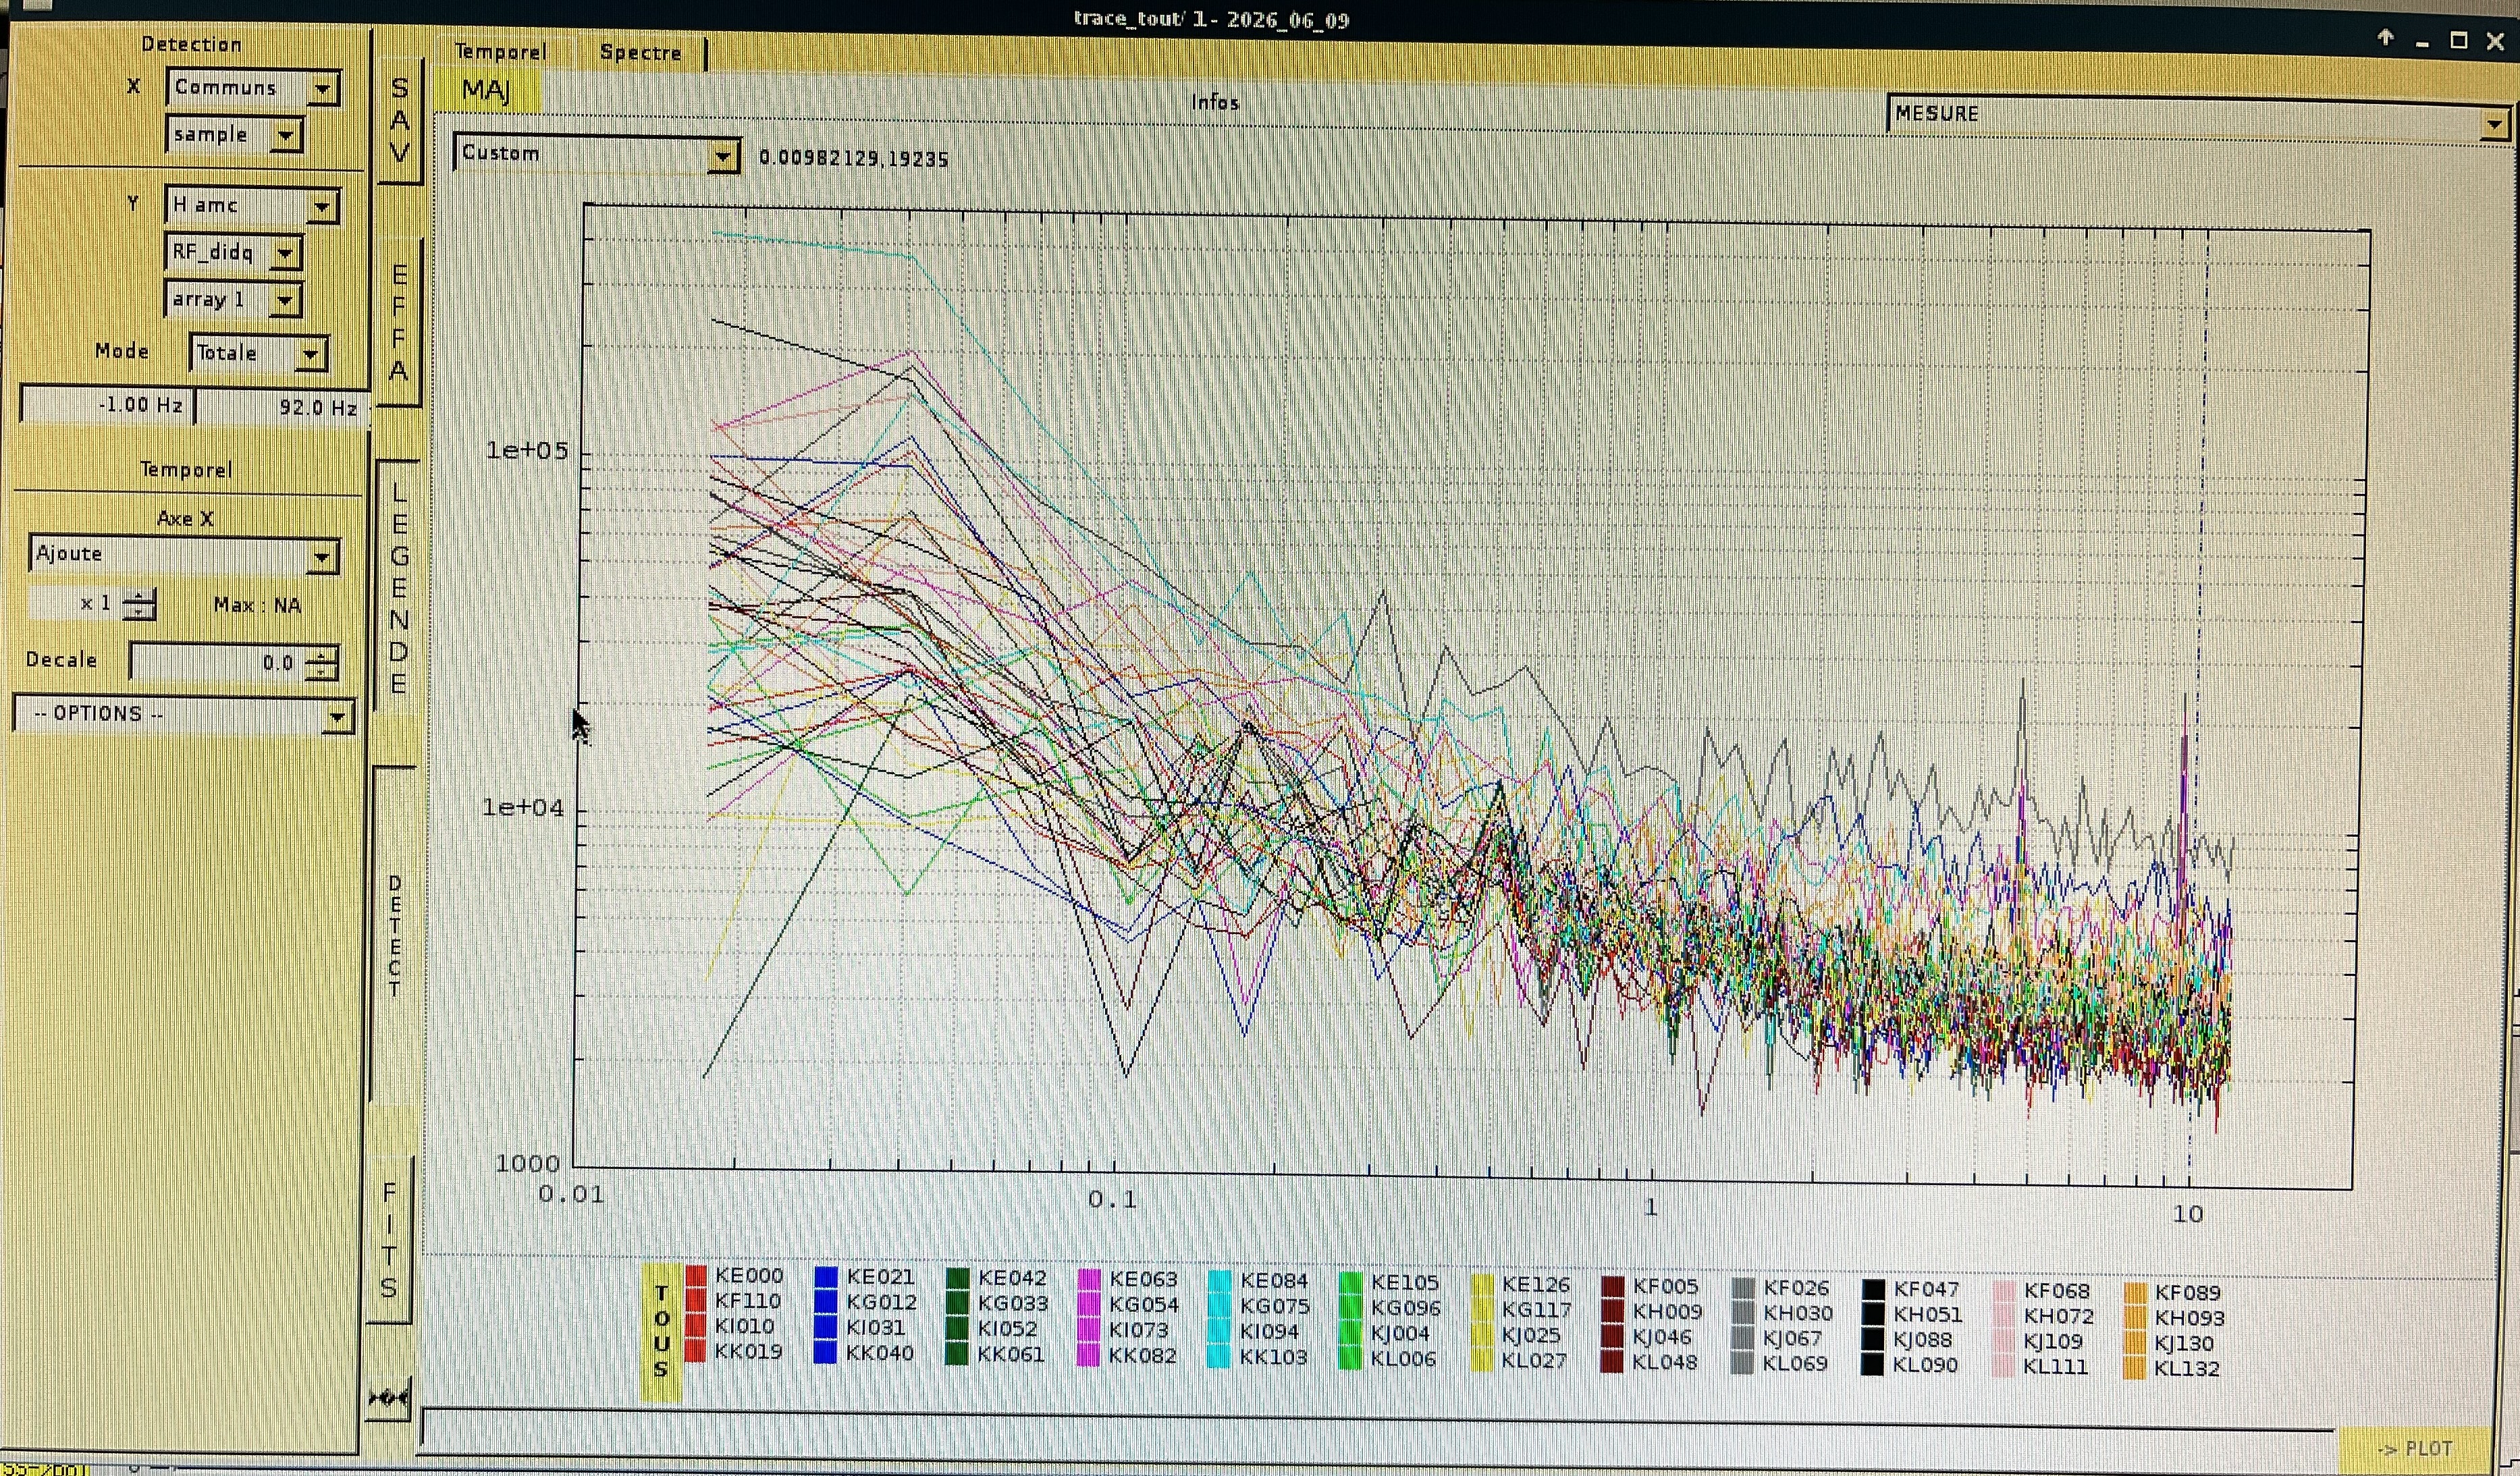Open the MESURE dropdown

point(2197,114)
